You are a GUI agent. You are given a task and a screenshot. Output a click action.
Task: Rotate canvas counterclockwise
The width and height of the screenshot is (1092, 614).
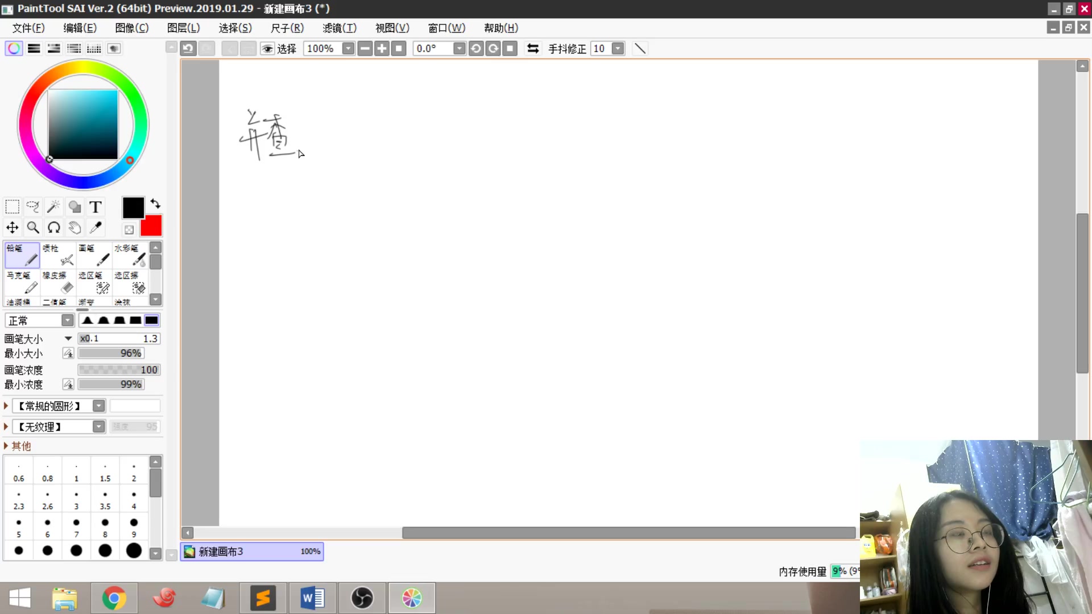point(476,49)
